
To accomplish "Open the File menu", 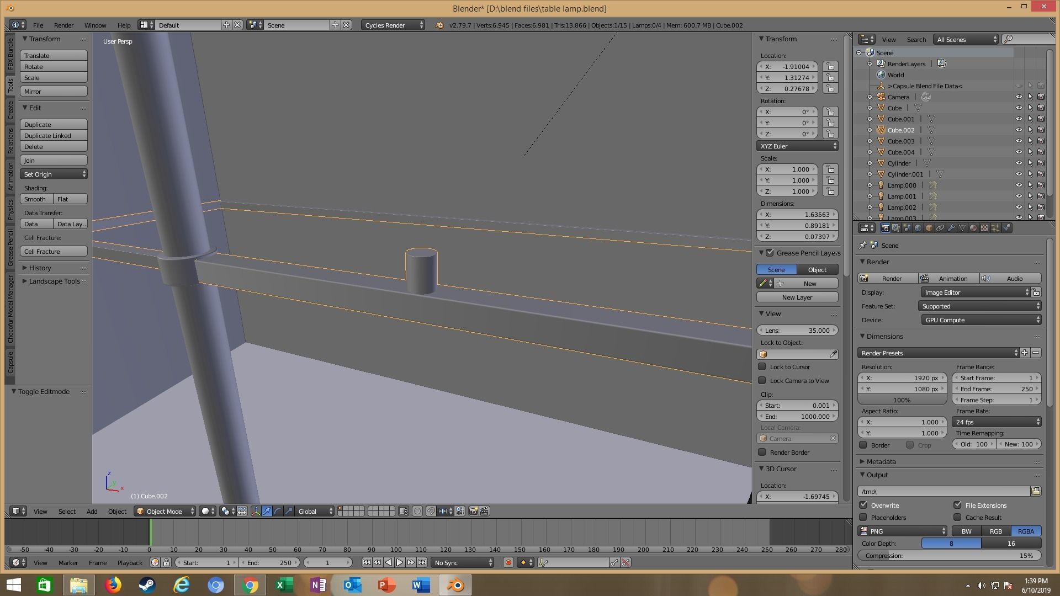I will coord(38,25).
